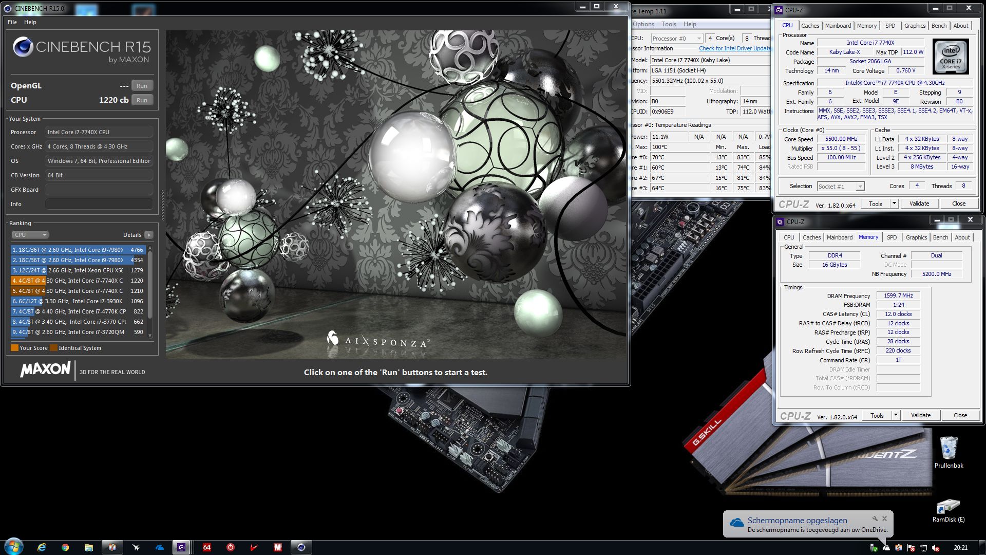Run the OpenGL benchmark
This screenshot has height=555, width=986.
(142, 86)
